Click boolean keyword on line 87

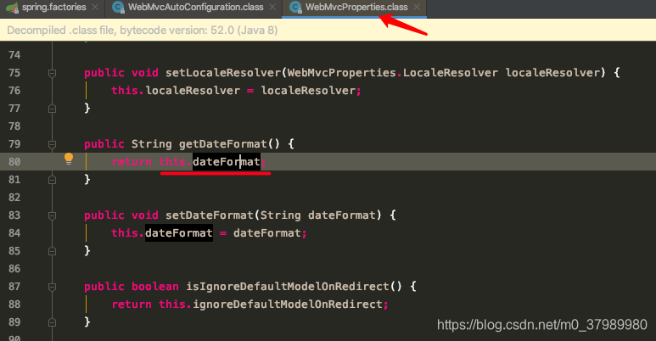[155, 286]
